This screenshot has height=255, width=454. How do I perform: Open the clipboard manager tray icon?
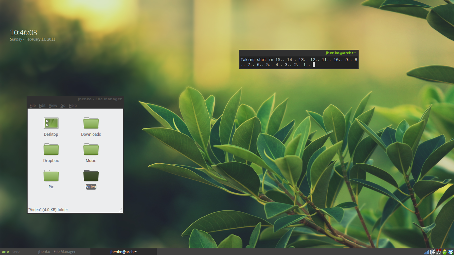point(432,252)
